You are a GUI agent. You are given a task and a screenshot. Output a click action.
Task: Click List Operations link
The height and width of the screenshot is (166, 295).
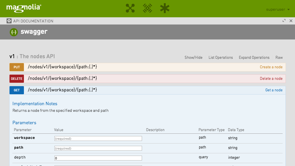(220, 57)
